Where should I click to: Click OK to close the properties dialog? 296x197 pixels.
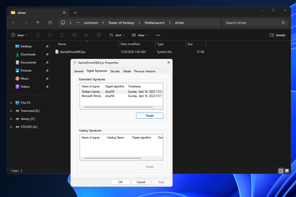120,182
